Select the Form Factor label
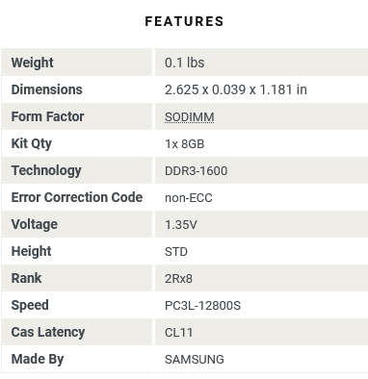 pos(47,116)
